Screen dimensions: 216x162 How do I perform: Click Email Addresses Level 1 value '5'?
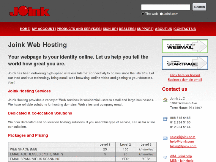[x=105, y=154]
